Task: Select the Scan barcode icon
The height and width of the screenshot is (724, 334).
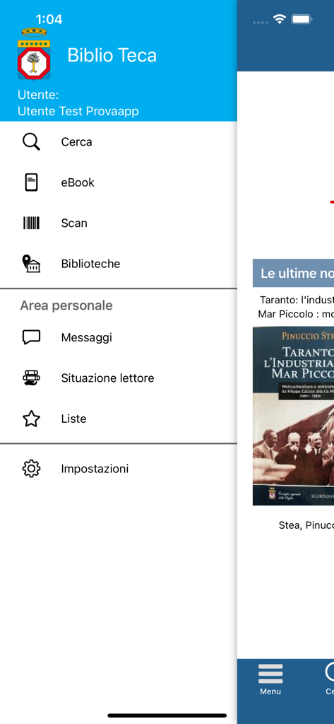Action: coord(31,223)
